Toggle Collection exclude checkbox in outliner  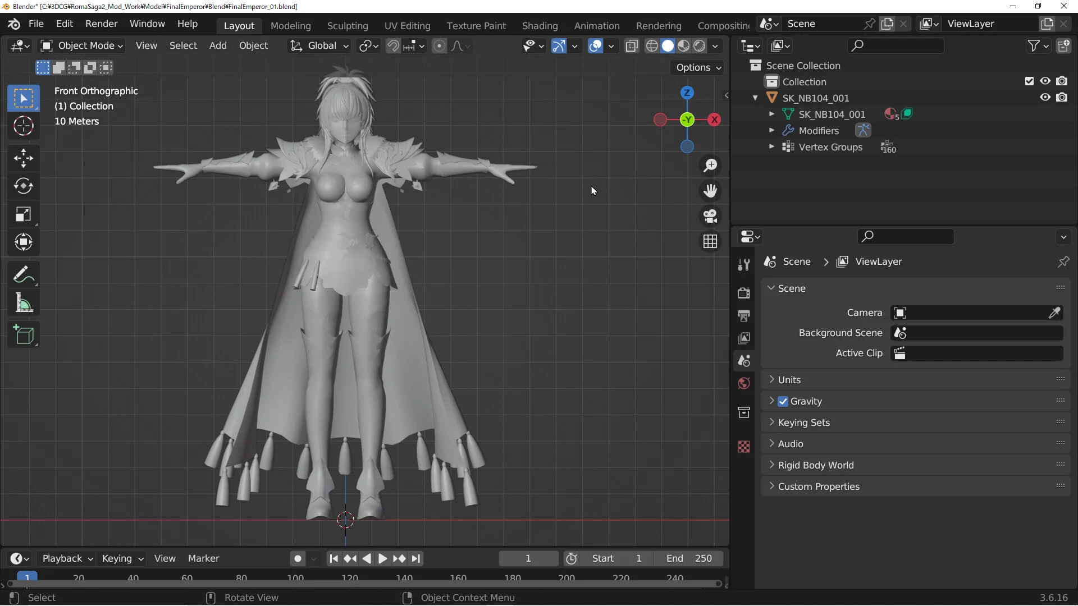click(1029, 81)
